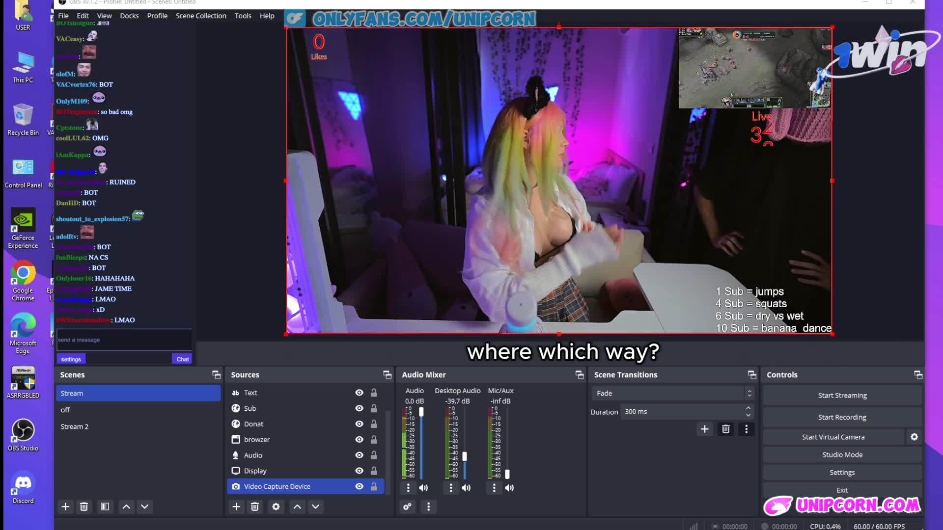This screenshot has width=943, height=530.
Task: Open advanced audio properties gear in Audio Mixer
Action: click(x=407, y=506)
